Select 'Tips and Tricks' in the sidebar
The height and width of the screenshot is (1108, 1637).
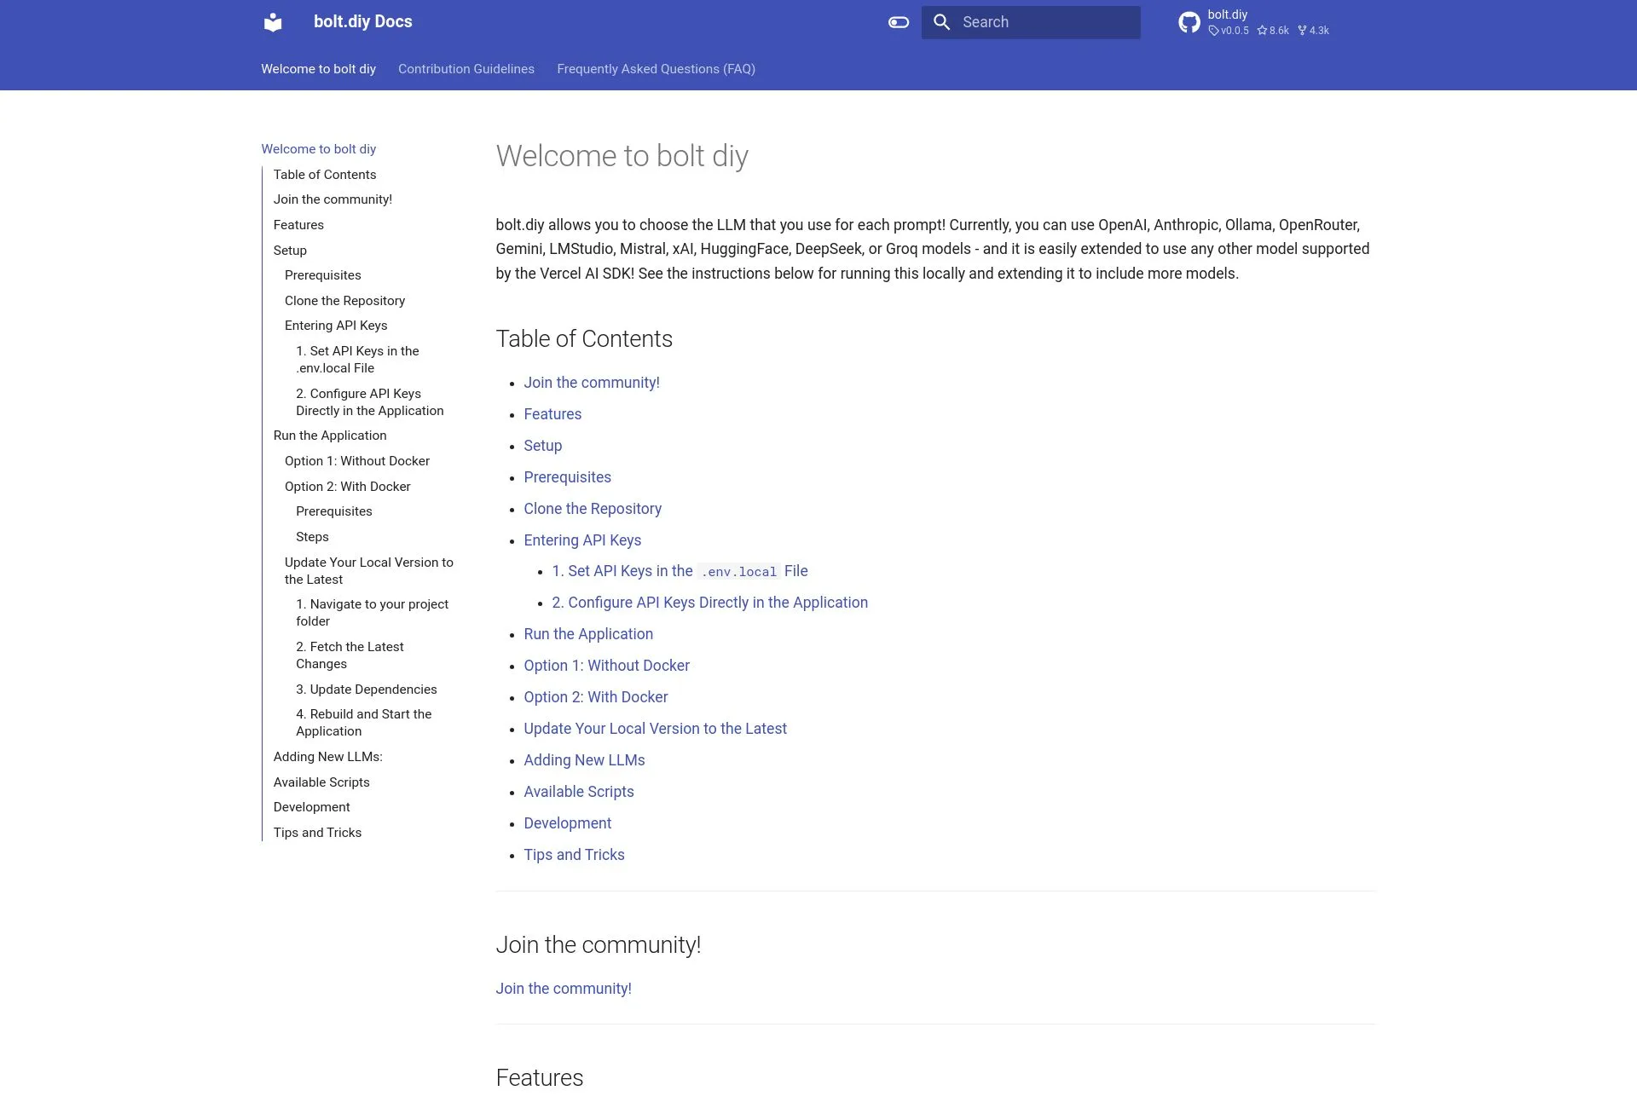click(317, 833)
